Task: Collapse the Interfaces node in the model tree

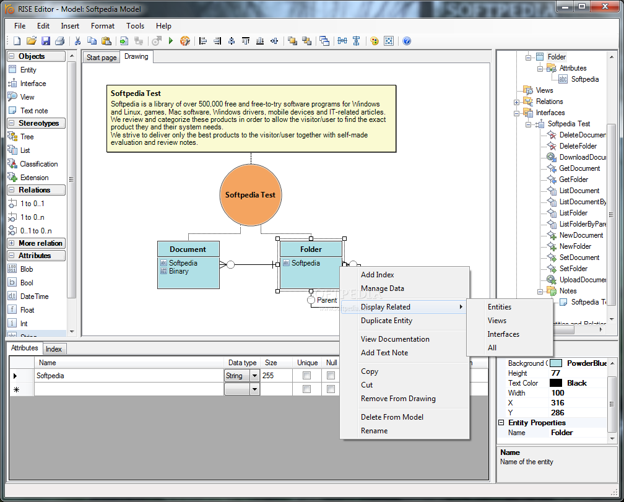Action: tap(516, 113)
